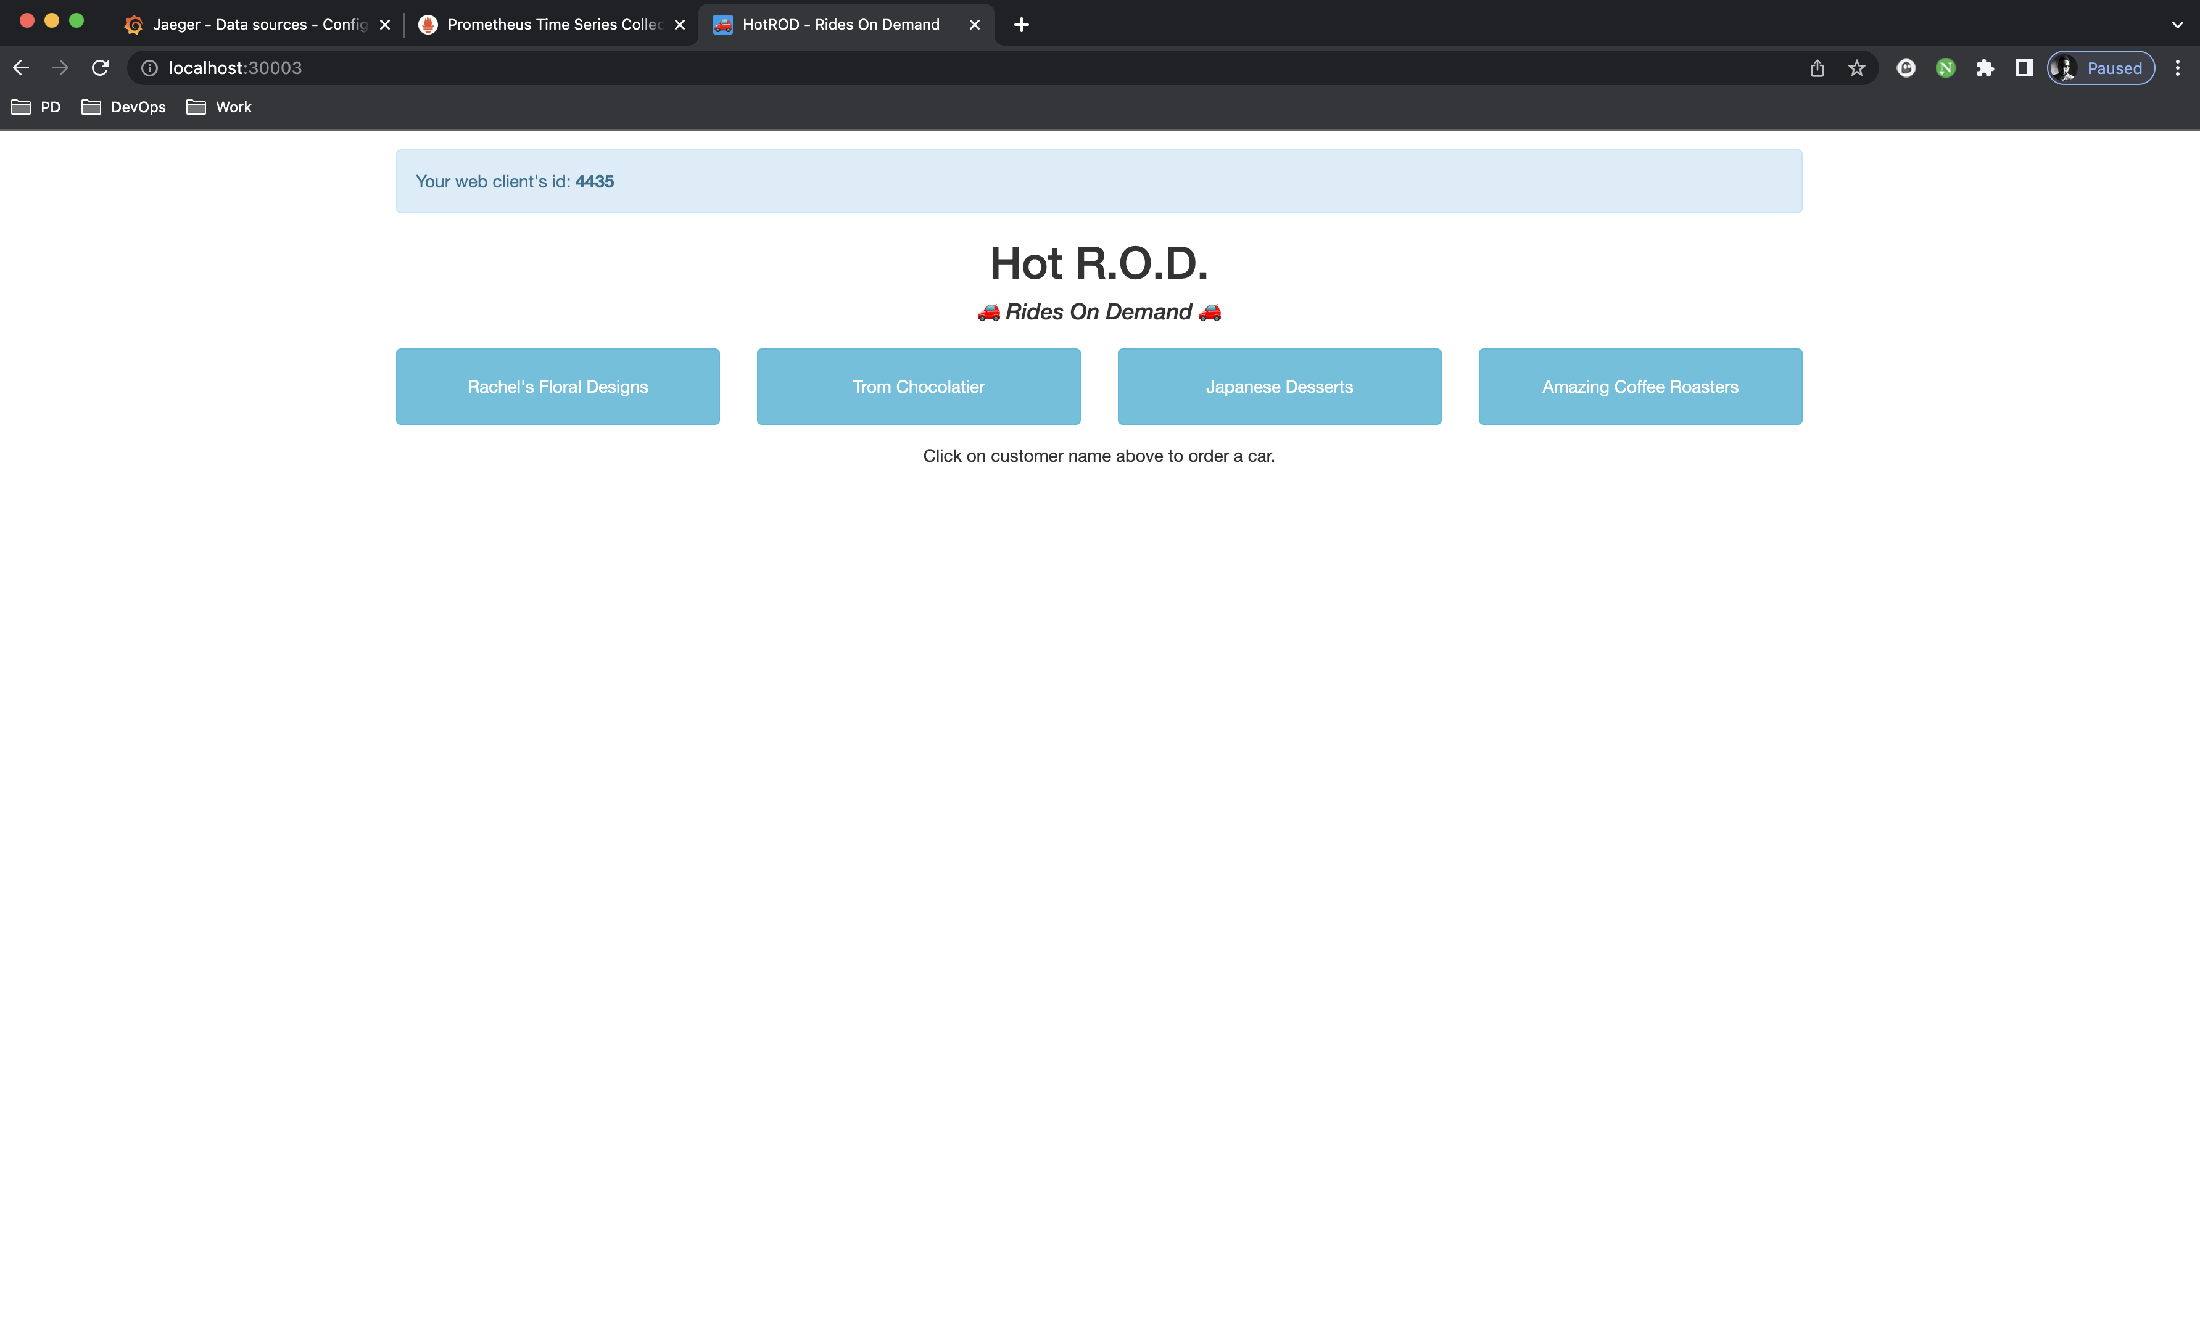Open the DevOps bookmarks folder
Screen dimensions: 2200x1322
click(x=124, y=107)
